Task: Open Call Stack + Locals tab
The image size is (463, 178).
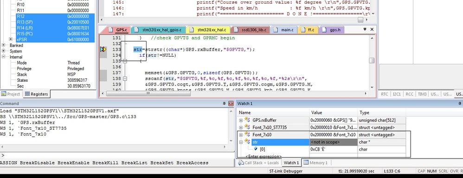Action: (259, 163)
